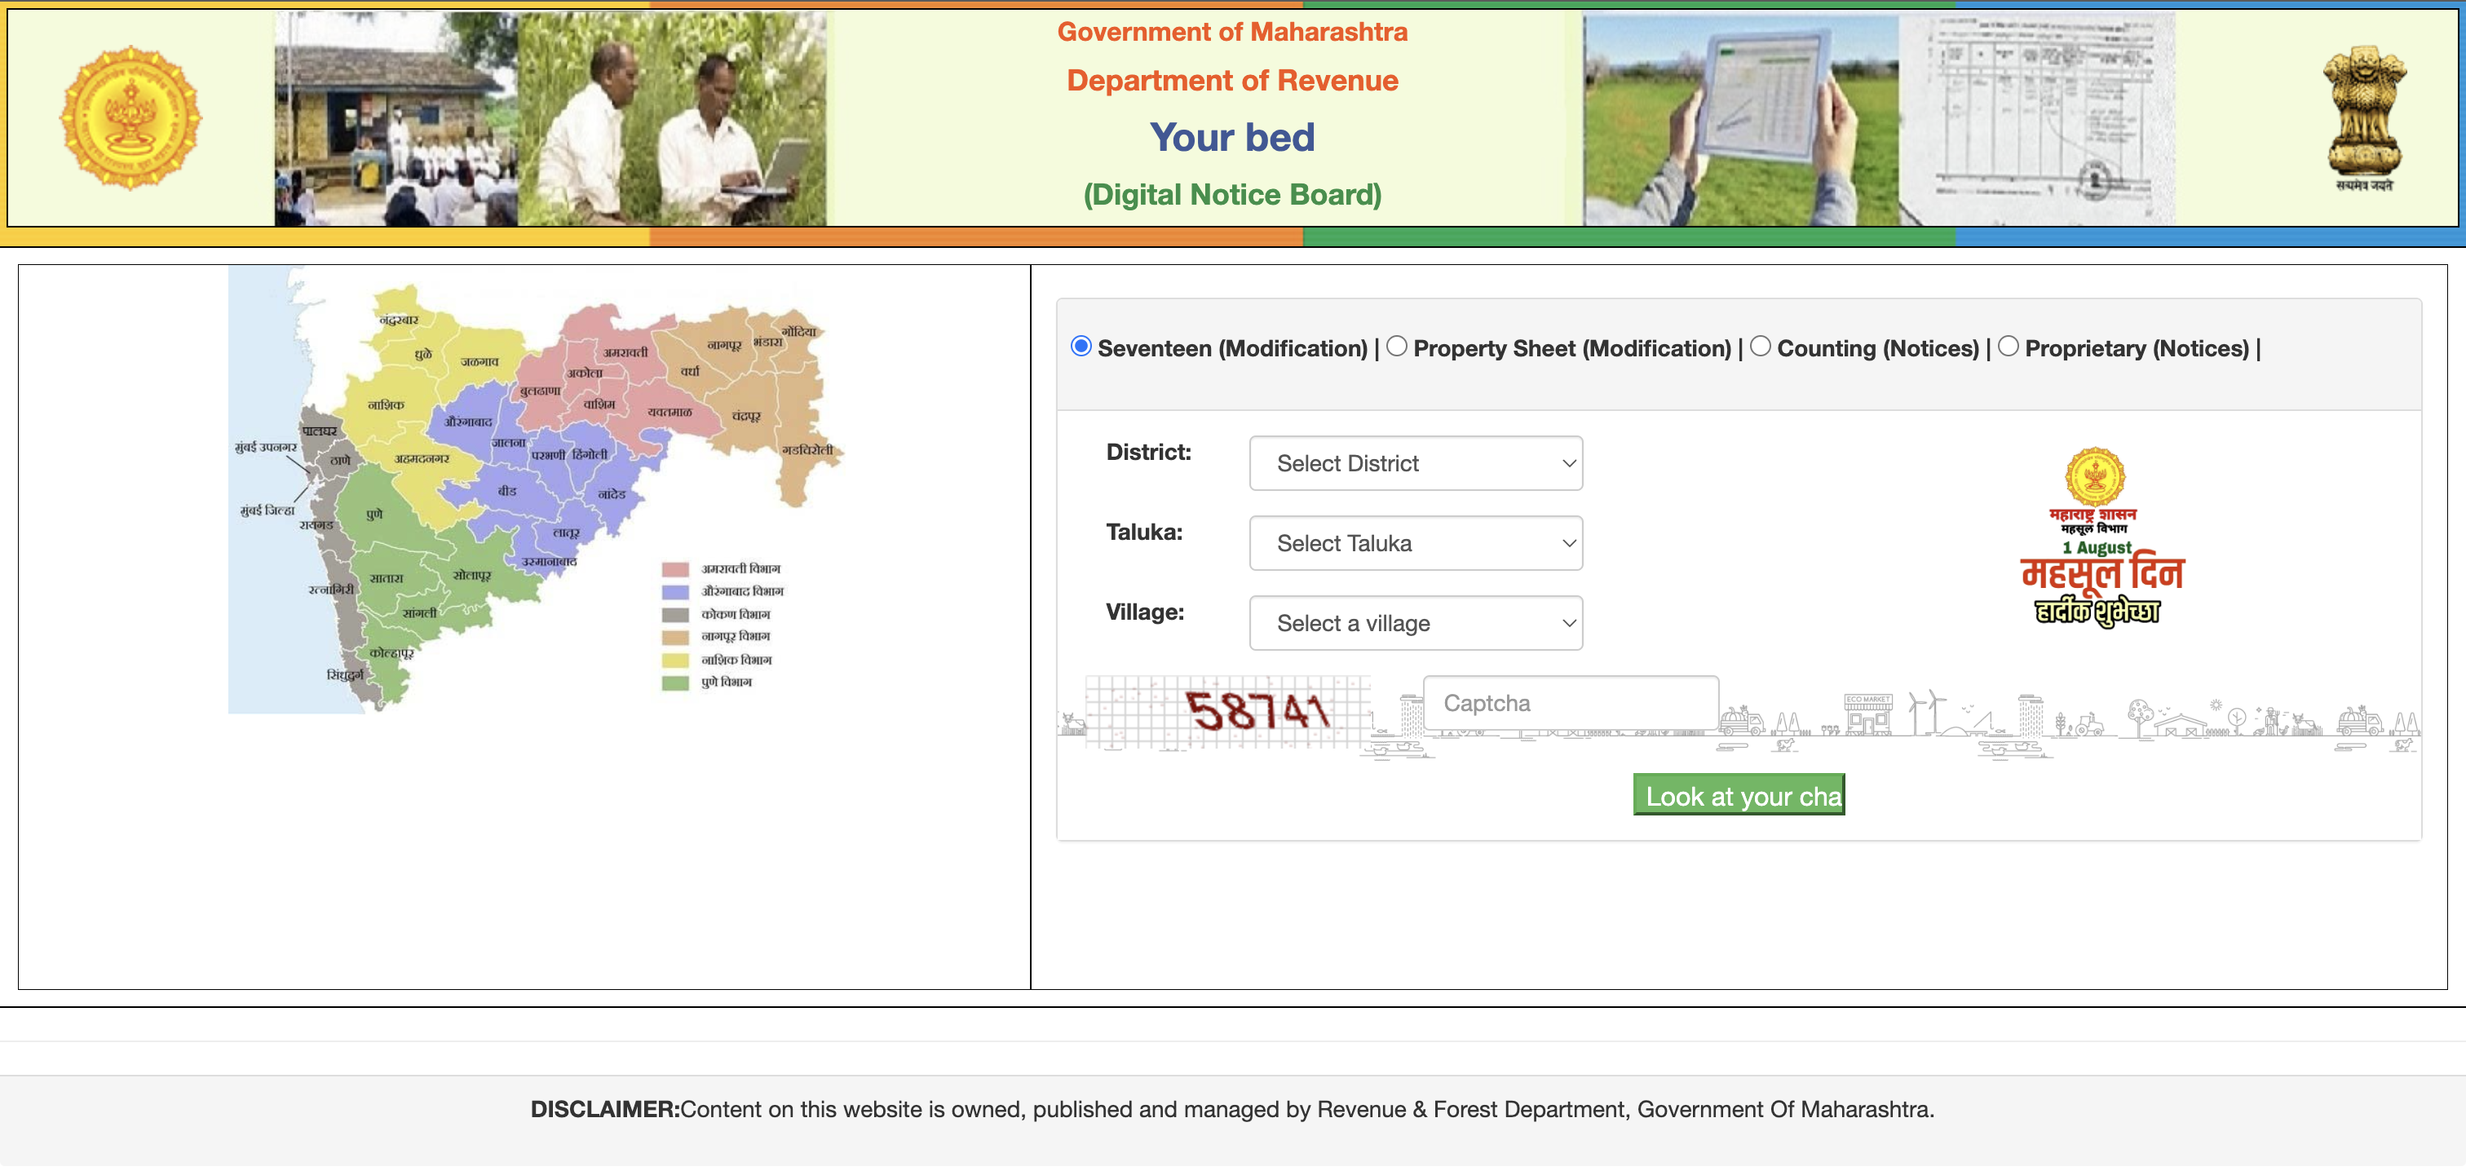Click Nashik division yellow legend swatch
The width and height of the screenshot is (2466, 1171).
(x=676, y=661)
